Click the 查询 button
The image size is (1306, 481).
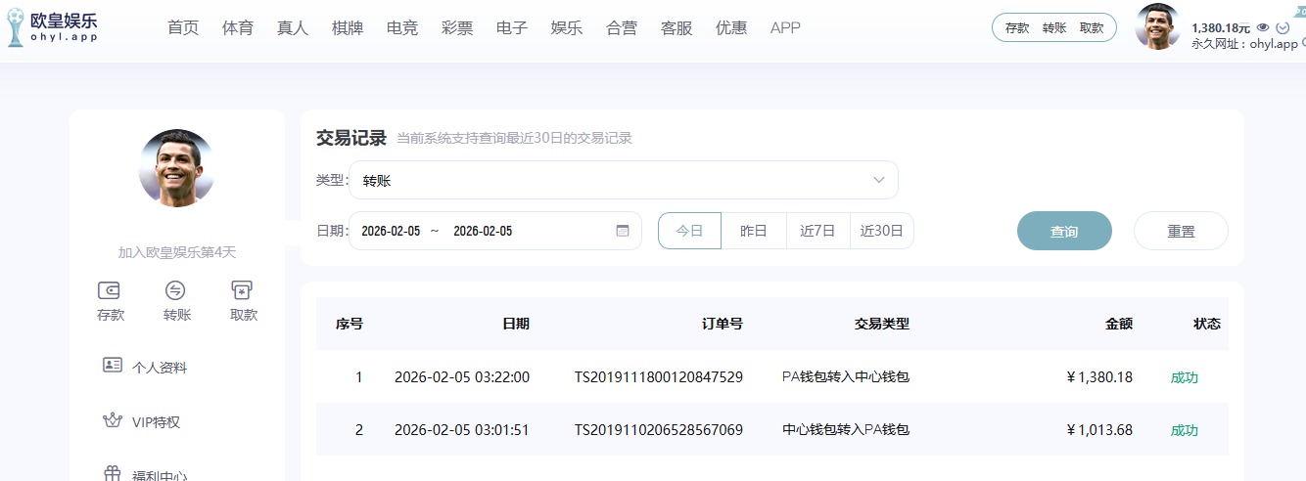point(1064,231)
